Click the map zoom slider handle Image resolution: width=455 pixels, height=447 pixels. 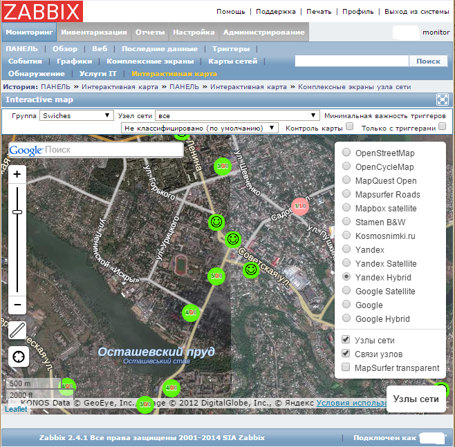click(17, 212)
